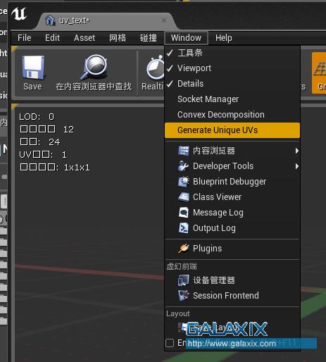The width and height of the screenshot is (326, 362).
Task: Tick the checkbox at the menu bottom
Action: point(170,343)
